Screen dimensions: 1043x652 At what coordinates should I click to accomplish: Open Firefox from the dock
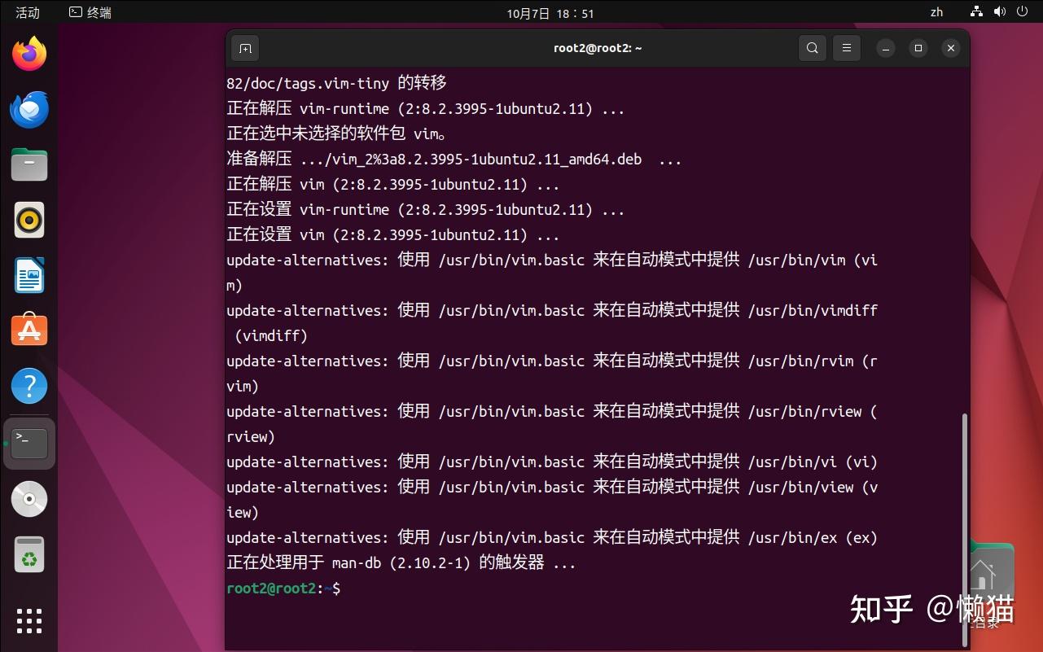pos(28,52)
